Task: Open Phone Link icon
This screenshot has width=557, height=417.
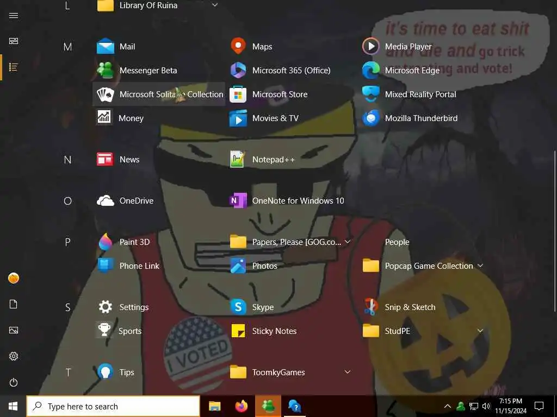Action: (x=105, y=266)
